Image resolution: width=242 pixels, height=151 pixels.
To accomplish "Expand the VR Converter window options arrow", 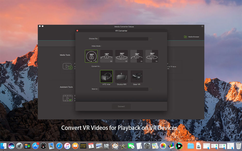I will pos(202,26).
